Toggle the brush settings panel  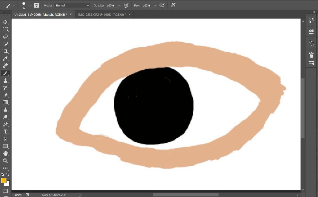[x=36, y=5]
